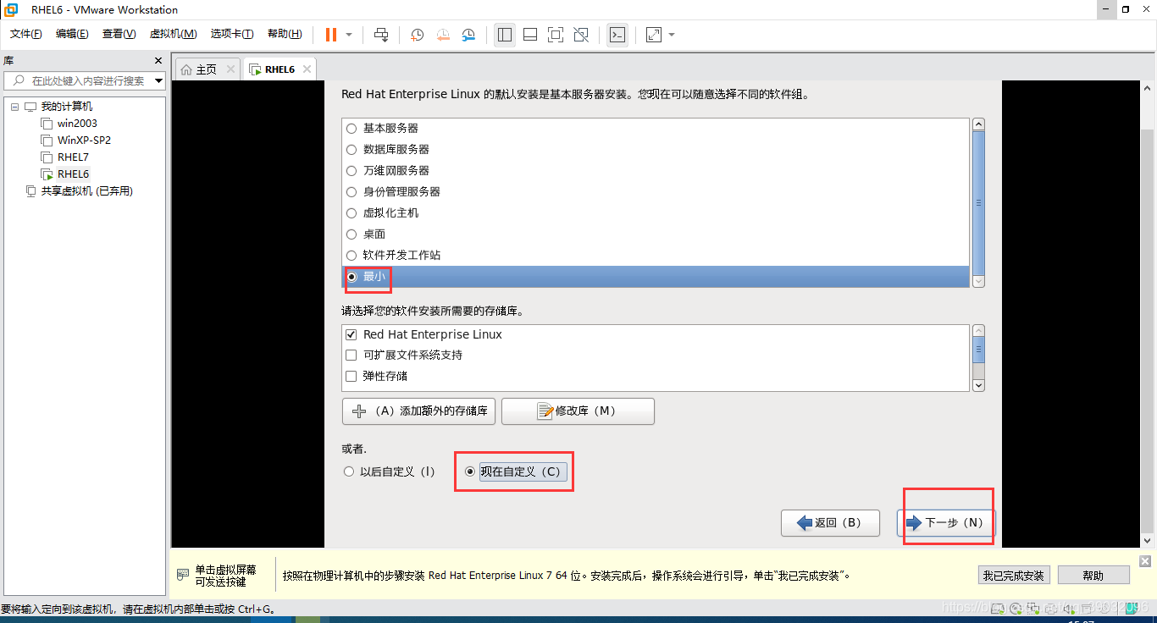This screenshot has height=623, width=1157.
Task: Open the stretch display dropdown arrow
Action: point(672,35)
